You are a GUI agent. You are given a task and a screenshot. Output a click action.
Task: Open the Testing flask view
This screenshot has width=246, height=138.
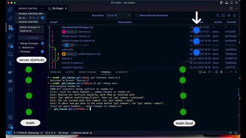[x=10, y=63]
